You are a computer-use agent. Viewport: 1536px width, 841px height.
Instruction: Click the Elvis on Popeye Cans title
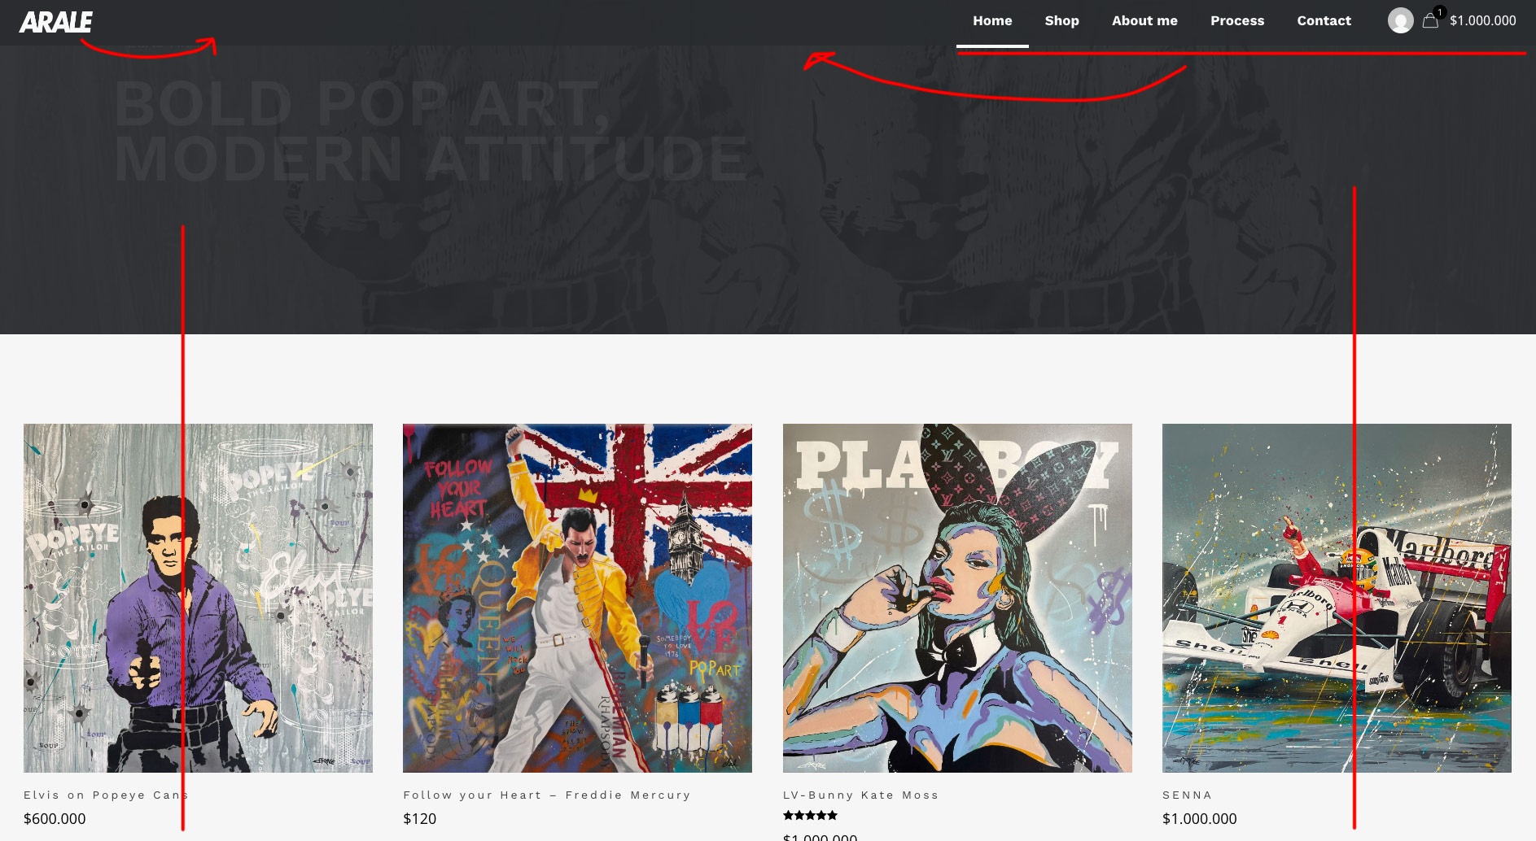[106, 795]
